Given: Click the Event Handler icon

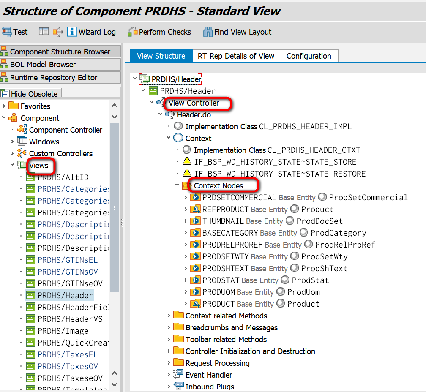Looking at the screenshot, I should [x=178, y=374].
